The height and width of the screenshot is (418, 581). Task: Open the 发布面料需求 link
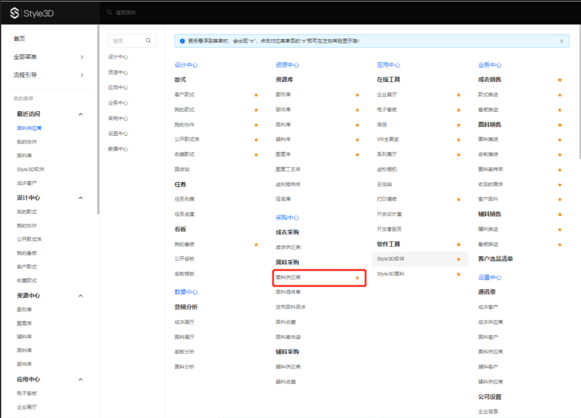[x=290, y=307]
